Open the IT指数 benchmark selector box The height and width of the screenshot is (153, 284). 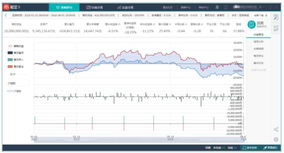click(17, 83)
